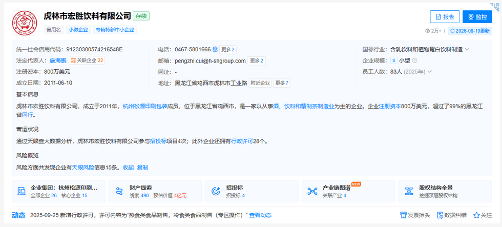Screen dimensions: 502x227
Task: Open the 股权结构全景 card title
Action: coord(436,188)
